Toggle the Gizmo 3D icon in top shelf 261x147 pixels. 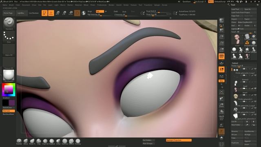point(77,13)
